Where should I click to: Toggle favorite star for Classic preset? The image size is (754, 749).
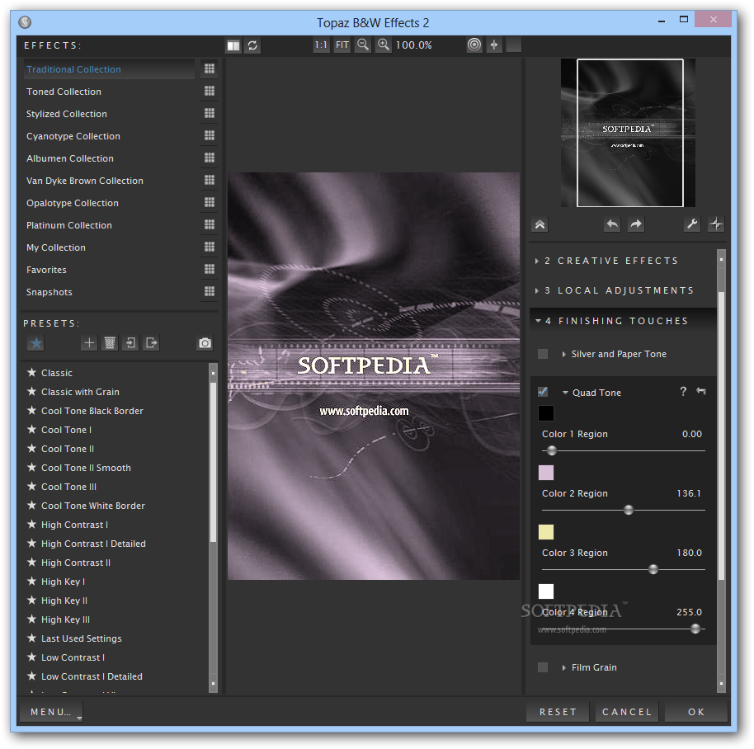[x=31, y=373]
